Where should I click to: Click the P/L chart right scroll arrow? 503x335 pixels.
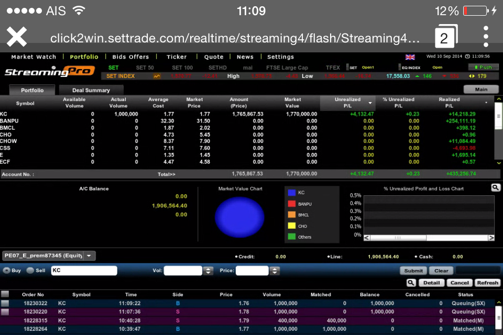pyautogui.click(x=491, y=238)
